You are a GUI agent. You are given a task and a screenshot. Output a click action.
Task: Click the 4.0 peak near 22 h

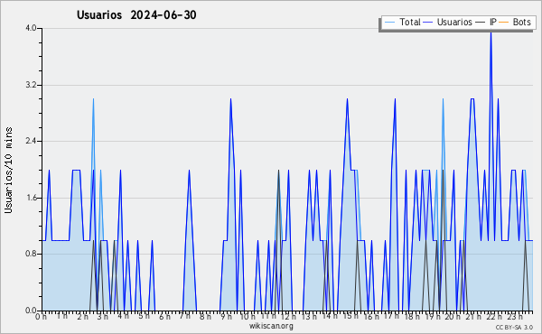(x=491, y=33)
